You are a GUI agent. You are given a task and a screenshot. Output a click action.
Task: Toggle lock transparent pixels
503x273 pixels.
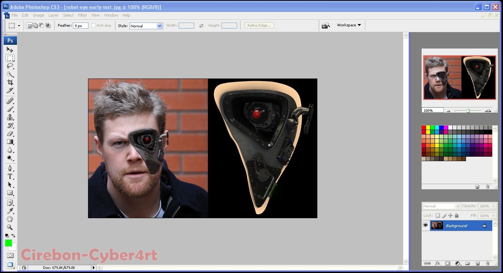(x=438, y=216)
